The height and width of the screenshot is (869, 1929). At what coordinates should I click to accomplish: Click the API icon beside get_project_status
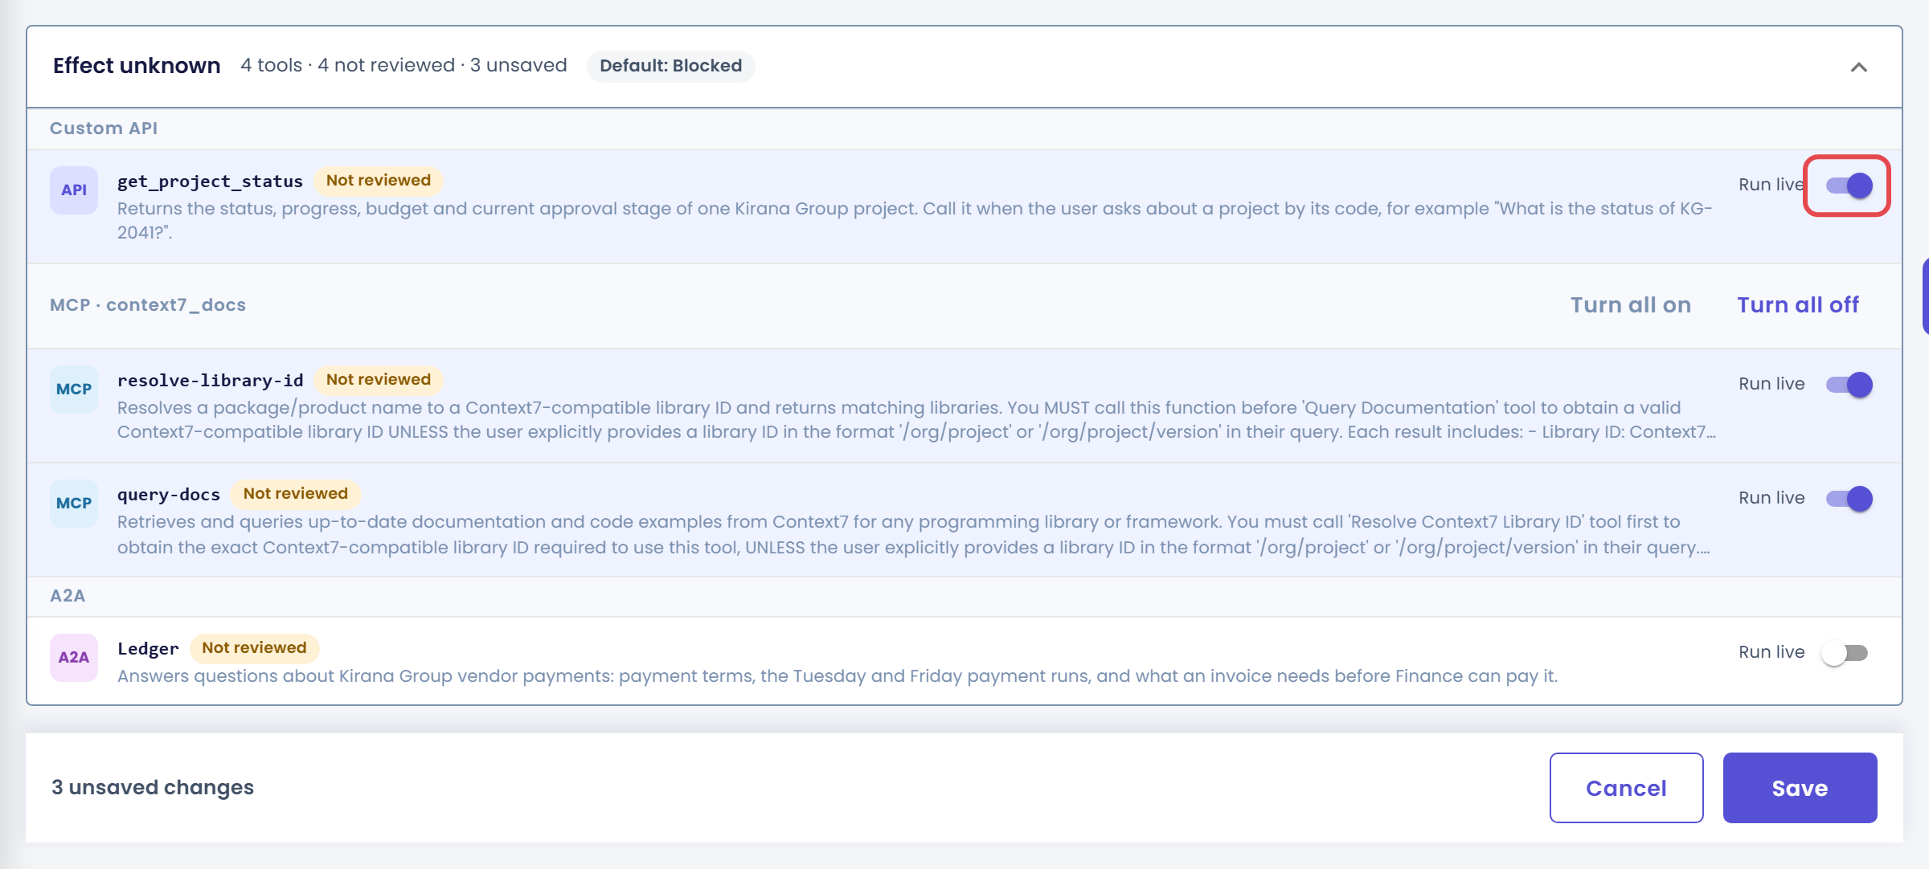74,190
